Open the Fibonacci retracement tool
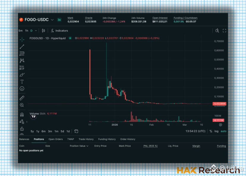Screen dimensions: 246x176 [22, 54]
